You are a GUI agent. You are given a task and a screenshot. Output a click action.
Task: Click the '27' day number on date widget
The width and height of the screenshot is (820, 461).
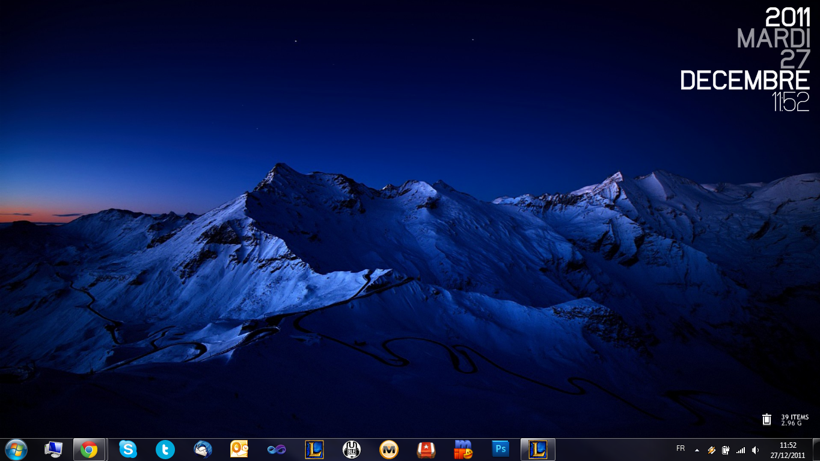(795, 59)
